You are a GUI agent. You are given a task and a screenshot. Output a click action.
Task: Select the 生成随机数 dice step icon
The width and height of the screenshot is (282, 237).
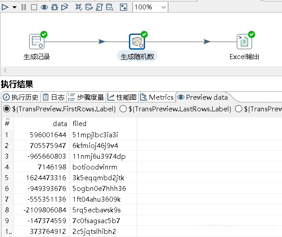coord(137,42)
